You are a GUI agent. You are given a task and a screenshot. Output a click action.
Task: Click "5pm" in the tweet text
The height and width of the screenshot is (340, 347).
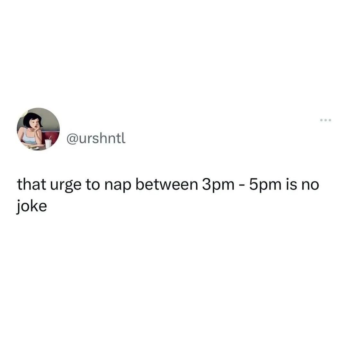[265, 184]
